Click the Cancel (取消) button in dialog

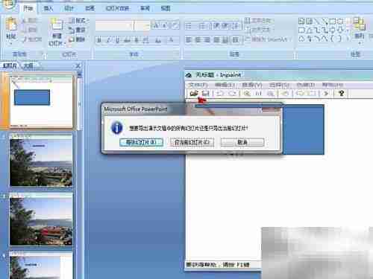point(242,142)
